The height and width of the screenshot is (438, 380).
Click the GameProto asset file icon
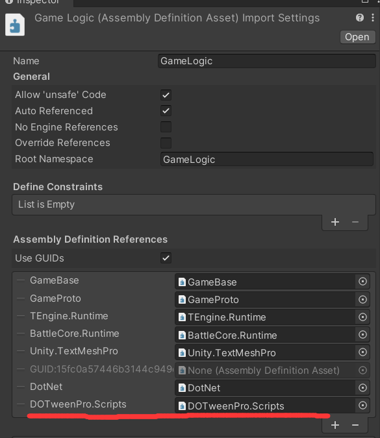(182, 300)
